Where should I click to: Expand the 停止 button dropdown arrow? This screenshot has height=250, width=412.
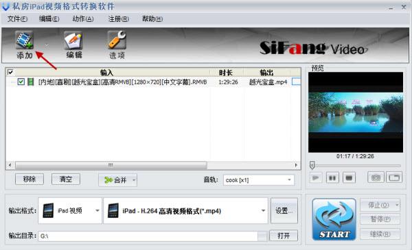click(398, 205)
